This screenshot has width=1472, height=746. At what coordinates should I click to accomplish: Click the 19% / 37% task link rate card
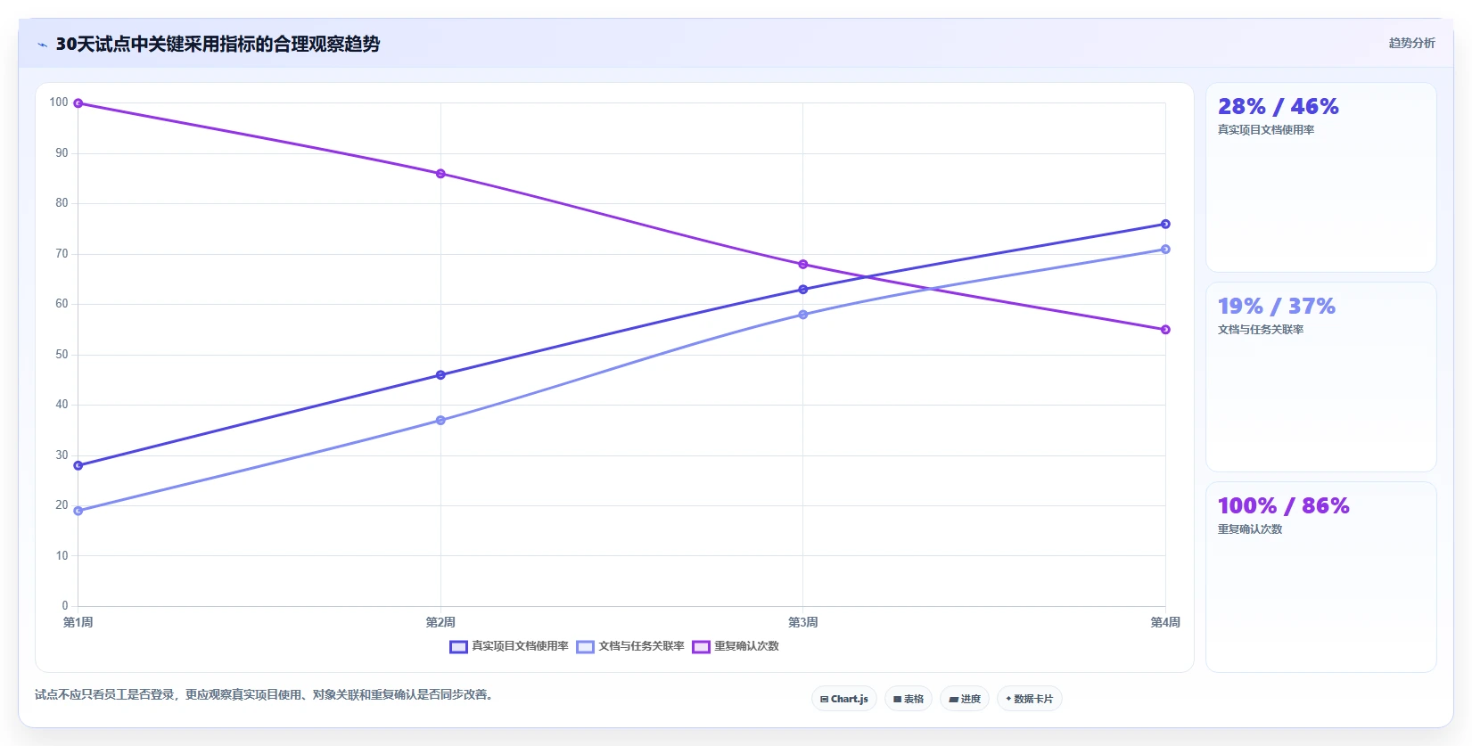point(1320,377)
